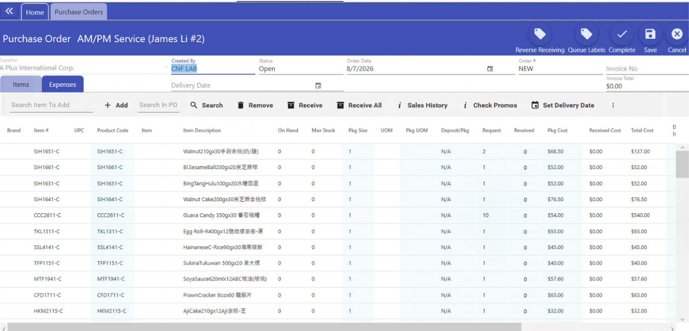Image resolution: width=689 pixels, height=331 pixels.
Task: Switch to the Expenses tab
Action: click(x=62, y=85)
